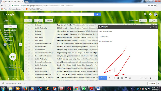The width and height of the screenshot is (161, 91).
Task: Open the account profile picture menu
Action: point(156,14)
